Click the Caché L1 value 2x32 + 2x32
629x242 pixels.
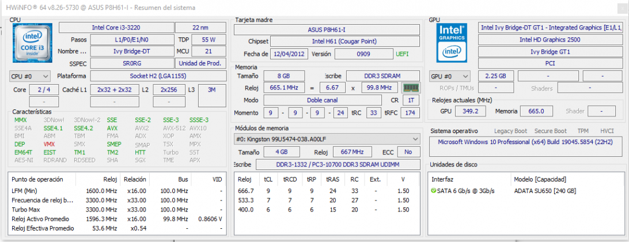[114, 90]
